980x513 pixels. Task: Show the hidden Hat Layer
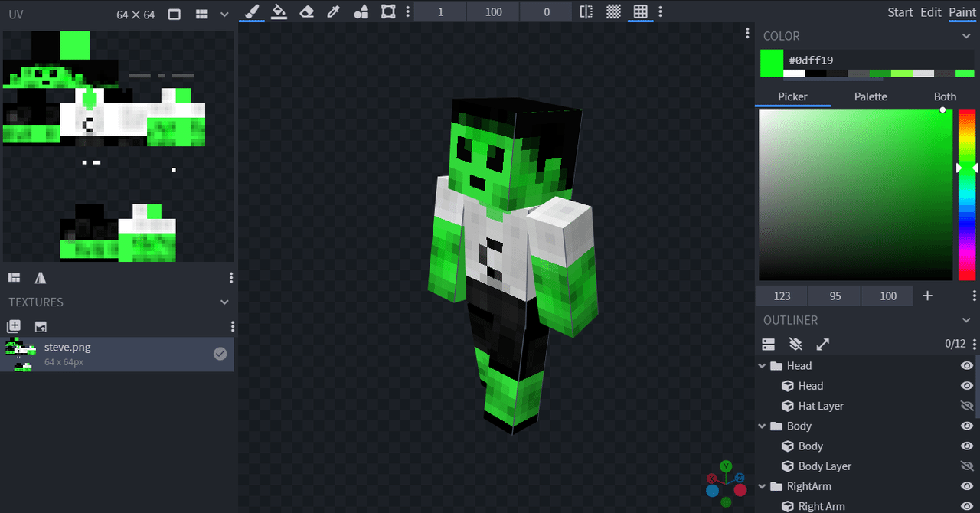click(966, 406)
